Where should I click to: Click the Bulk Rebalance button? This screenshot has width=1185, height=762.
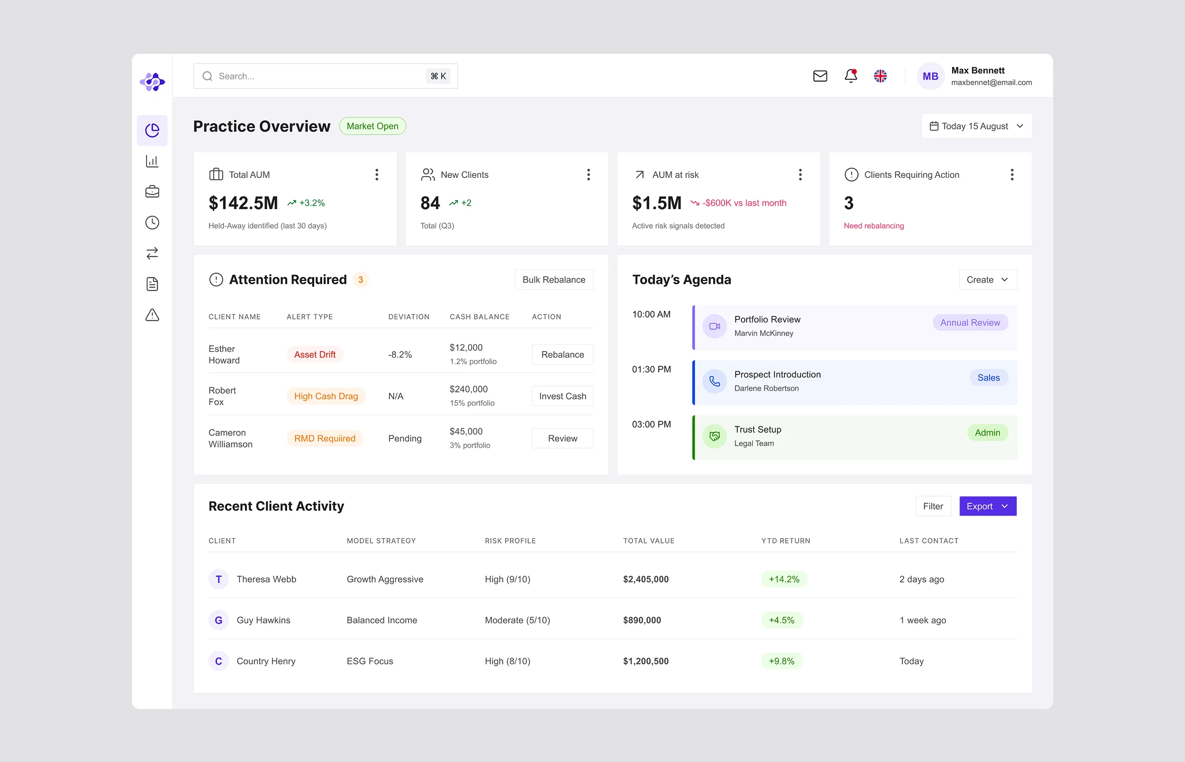(x=554, y=279)
